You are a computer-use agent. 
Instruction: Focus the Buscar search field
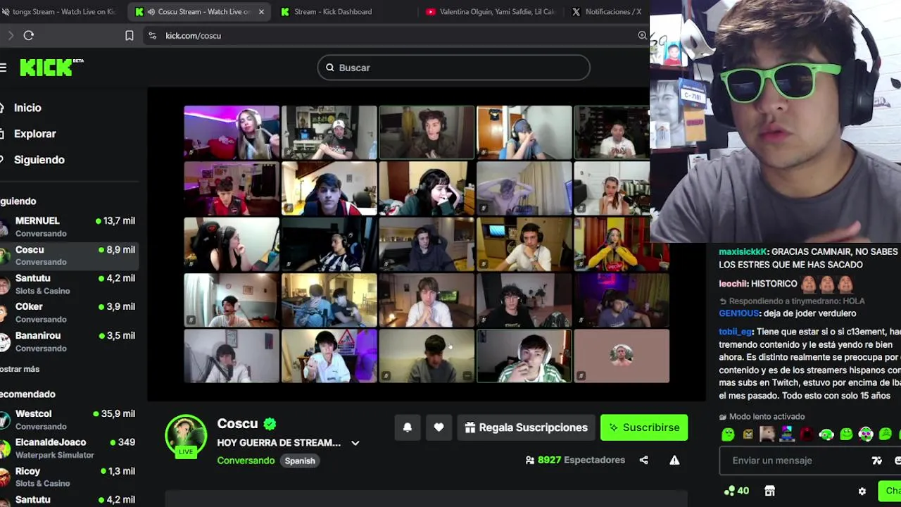coord(454,68)
